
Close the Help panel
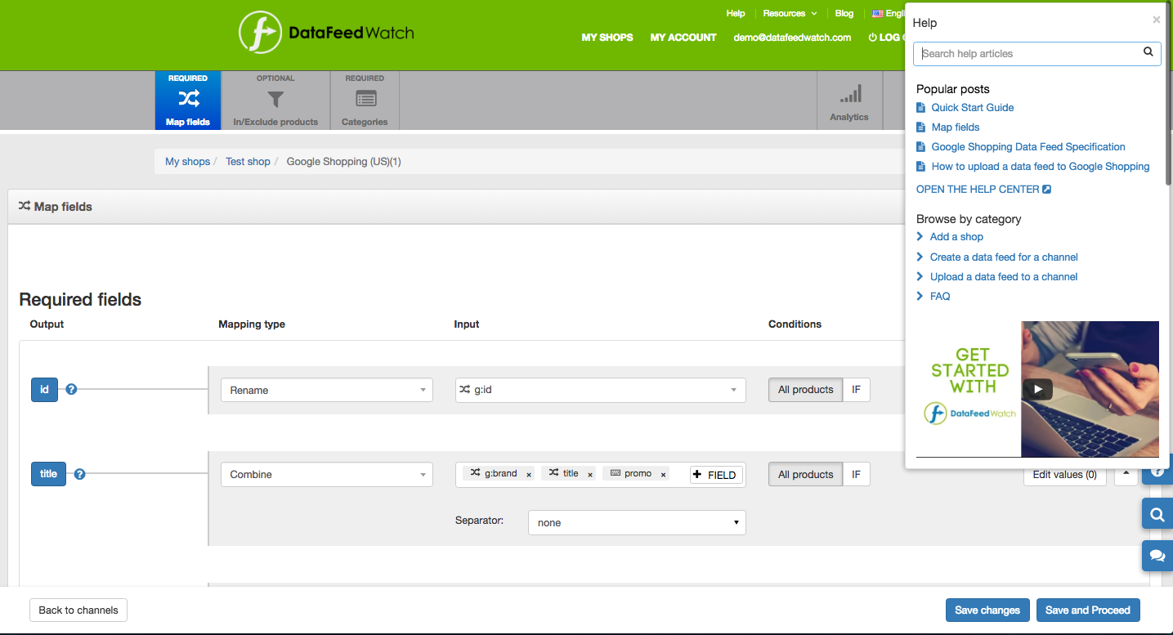coord(1156,20)
